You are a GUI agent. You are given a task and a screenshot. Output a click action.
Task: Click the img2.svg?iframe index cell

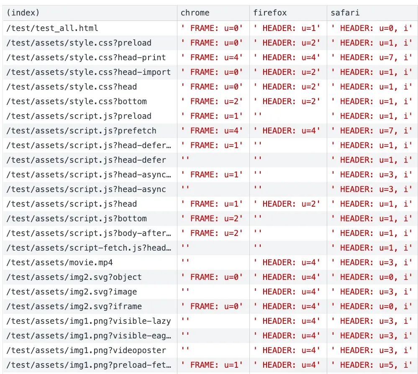click(x=74, y=306)
